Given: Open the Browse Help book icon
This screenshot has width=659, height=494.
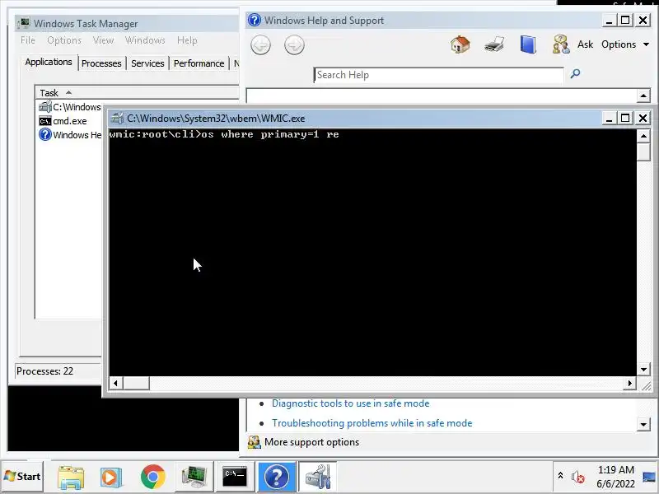Looking at the screenshot, I should coord(528,44).
